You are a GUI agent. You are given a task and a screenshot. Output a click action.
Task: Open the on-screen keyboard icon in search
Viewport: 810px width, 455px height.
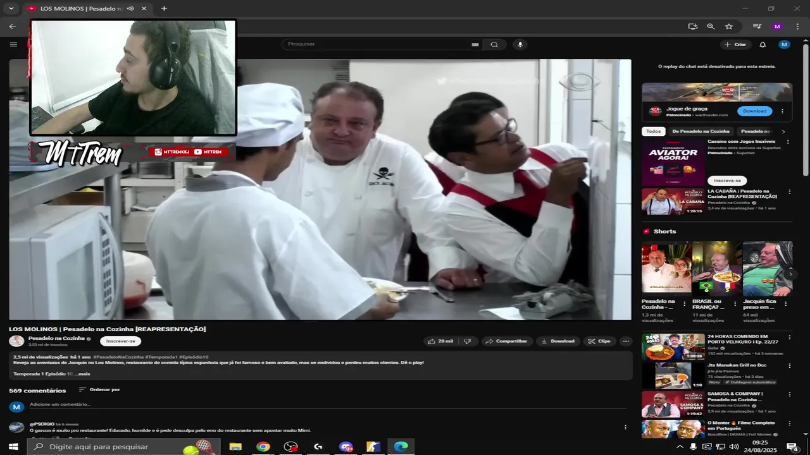(475, 44)
